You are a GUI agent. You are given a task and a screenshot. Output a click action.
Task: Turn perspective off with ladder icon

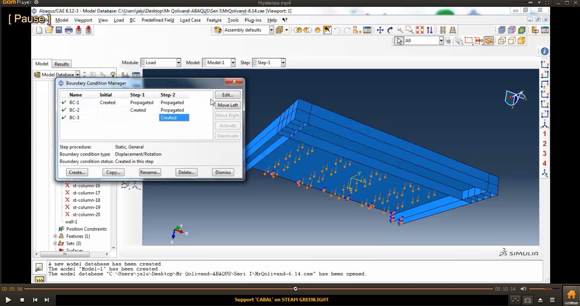tap(443, 30)
